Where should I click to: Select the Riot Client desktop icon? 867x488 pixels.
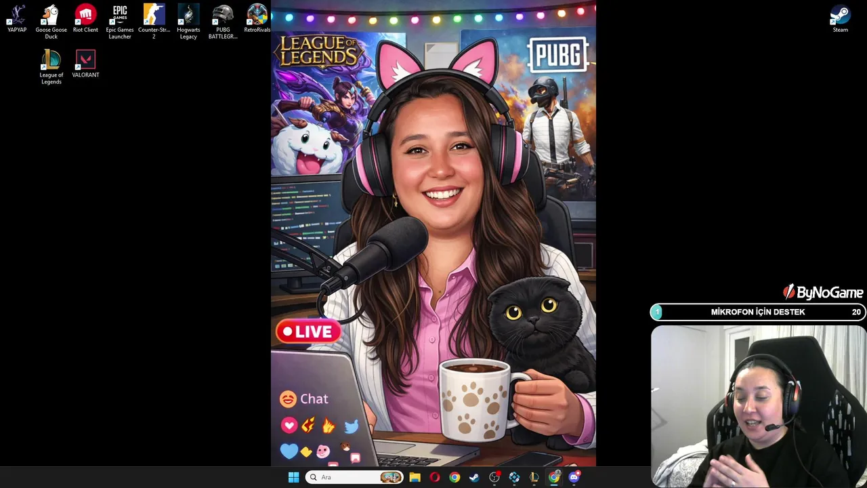85,18
